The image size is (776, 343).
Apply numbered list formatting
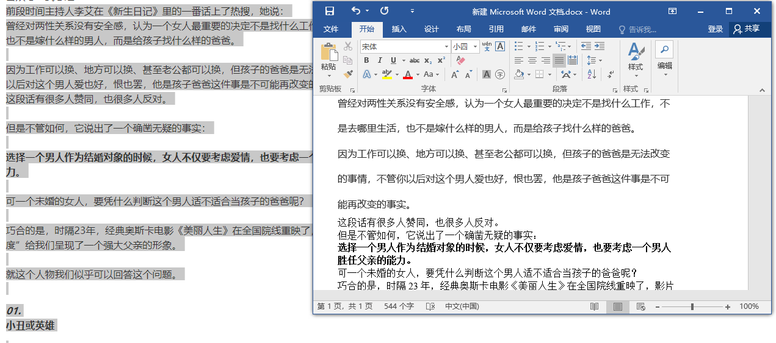tap(540, 46)
